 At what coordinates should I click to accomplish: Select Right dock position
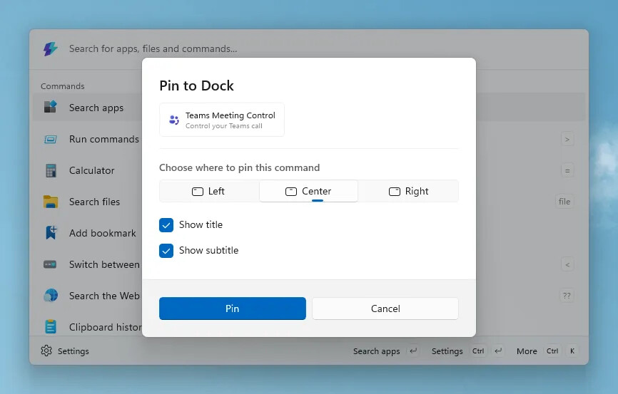pyautogui.click(x=408, y=191)
